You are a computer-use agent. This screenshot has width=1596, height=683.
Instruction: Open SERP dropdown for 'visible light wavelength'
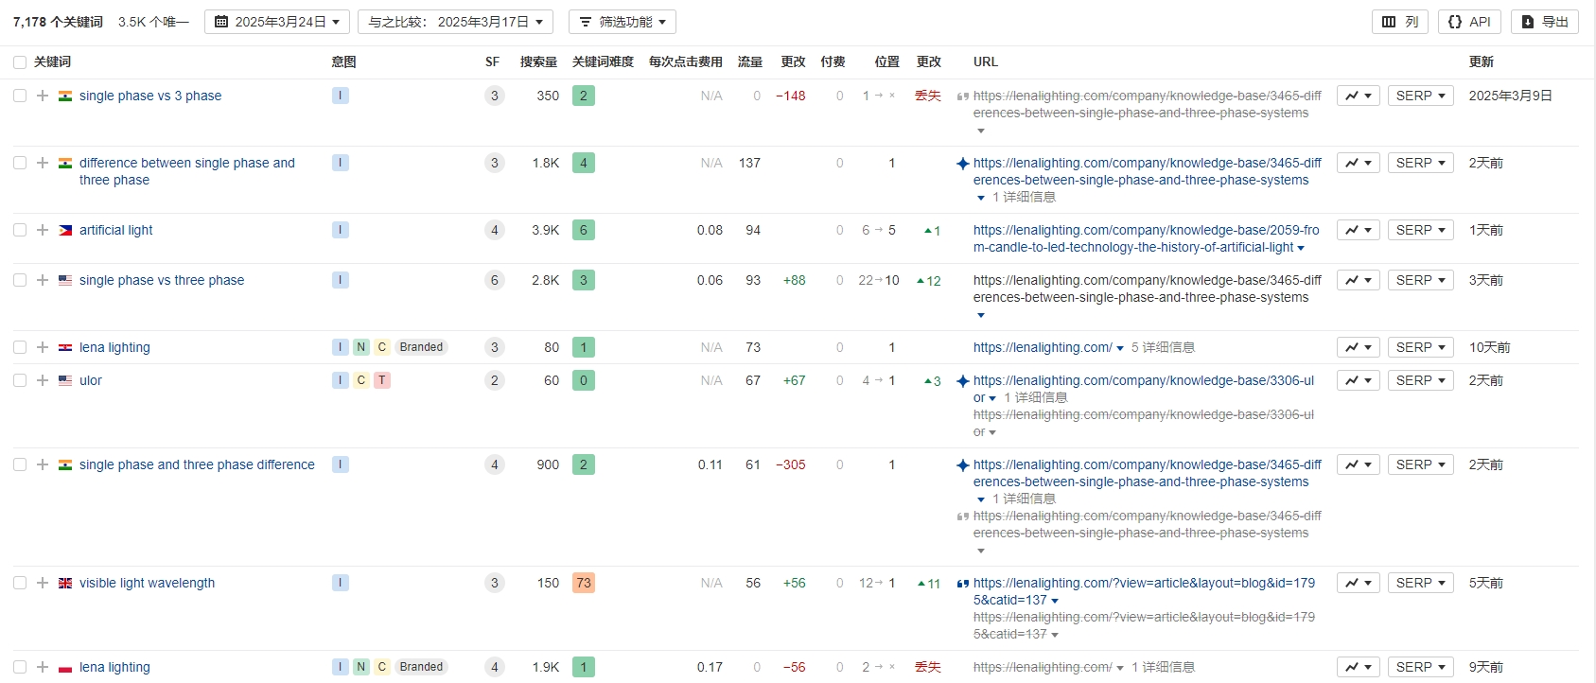coord(1420,583)
